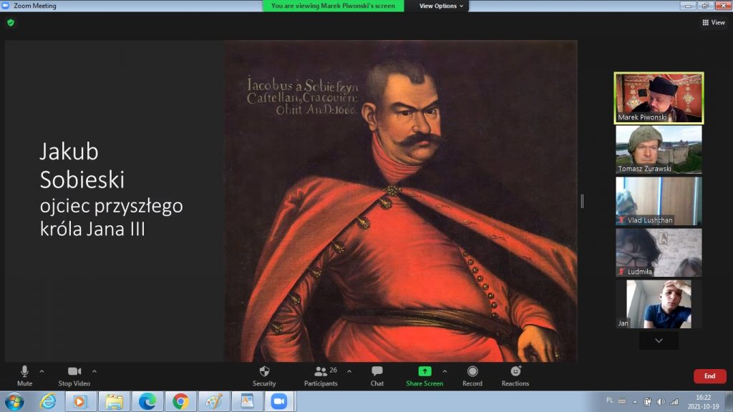Viewport: 733px width, 412px height.
Task: Open the View Options dropdown
Action: pos(441,6)
